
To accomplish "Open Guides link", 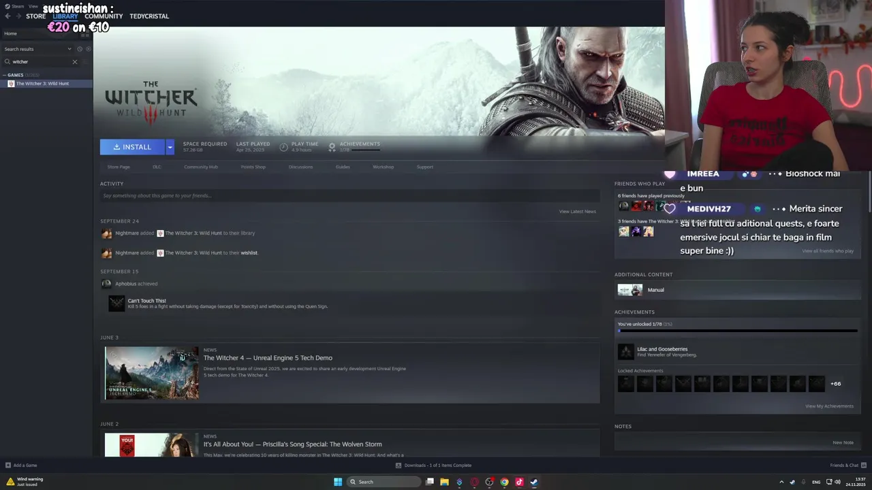I will pyautogui.click(x=343, y=167).
